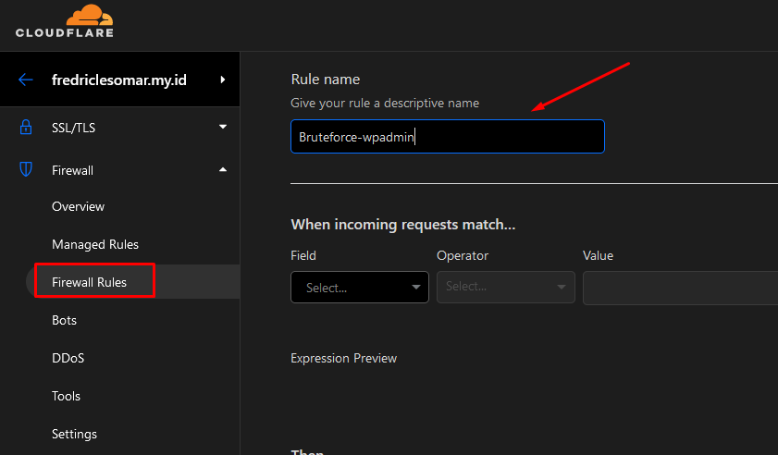
Task: Expand the fredriclesomar.my.id domain arrow
Action: [x=223, y=80]
